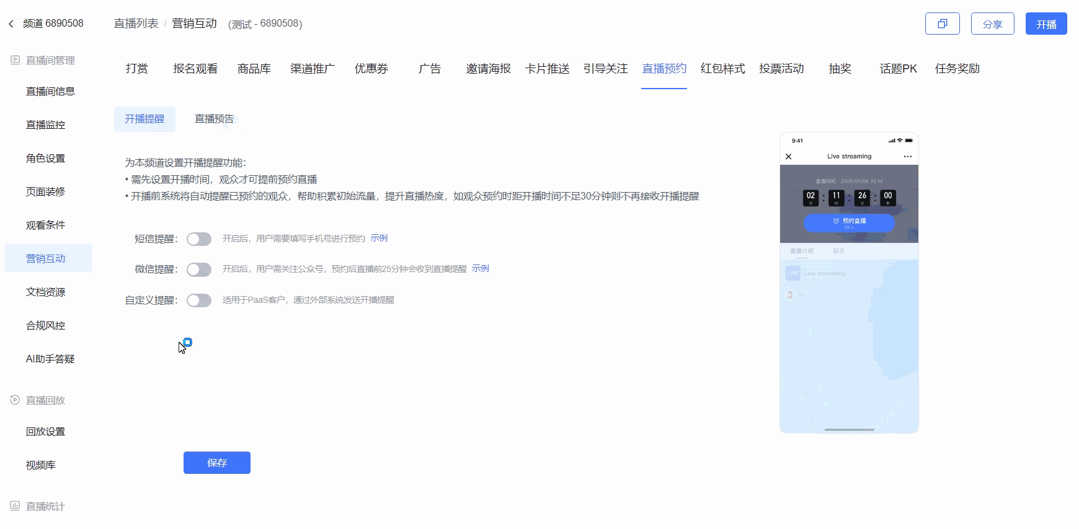Open 回放设置 in the sidebar
1079x529 pixels.
pyautogui.click(x=45, y=431)
